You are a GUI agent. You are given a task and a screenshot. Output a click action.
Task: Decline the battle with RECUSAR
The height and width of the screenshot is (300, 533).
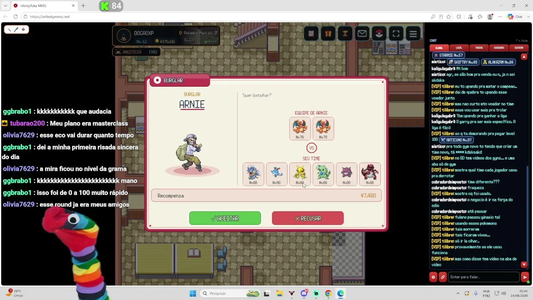click(x=308, y=218)
